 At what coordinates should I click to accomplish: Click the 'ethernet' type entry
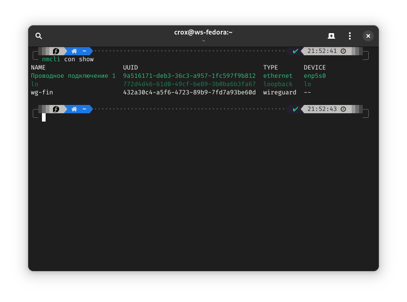tap(278, 76)
